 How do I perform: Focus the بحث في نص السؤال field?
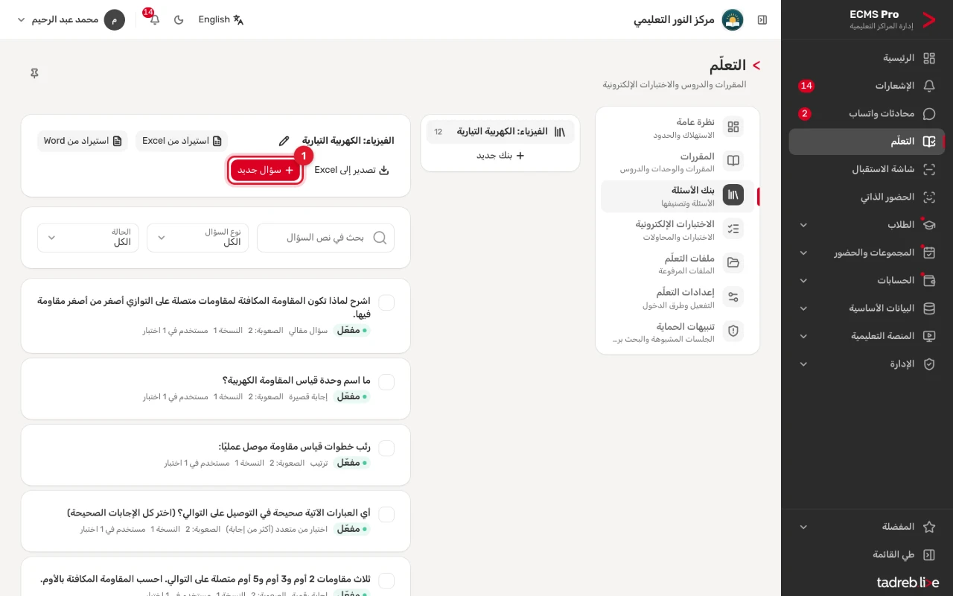[x=326, y=238]
